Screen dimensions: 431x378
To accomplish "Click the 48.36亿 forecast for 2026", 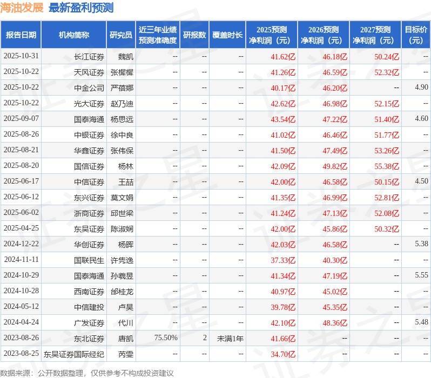I will pos(335,323).
